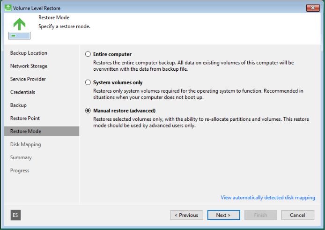This screenshot has height=230, width=325.
Task: Close the Volume Level Restore window
Action: (x=313, y=8)
